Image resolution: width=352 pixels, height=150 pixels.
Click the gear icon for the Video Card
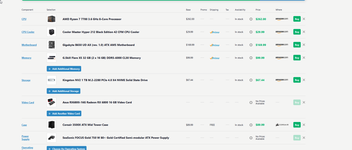click(251, 102)
